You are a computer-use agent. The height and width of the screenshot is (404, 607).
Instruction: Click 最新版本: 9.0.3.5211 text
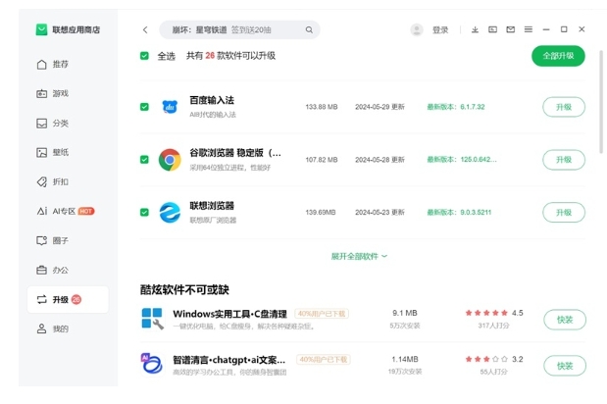point(459,213)
